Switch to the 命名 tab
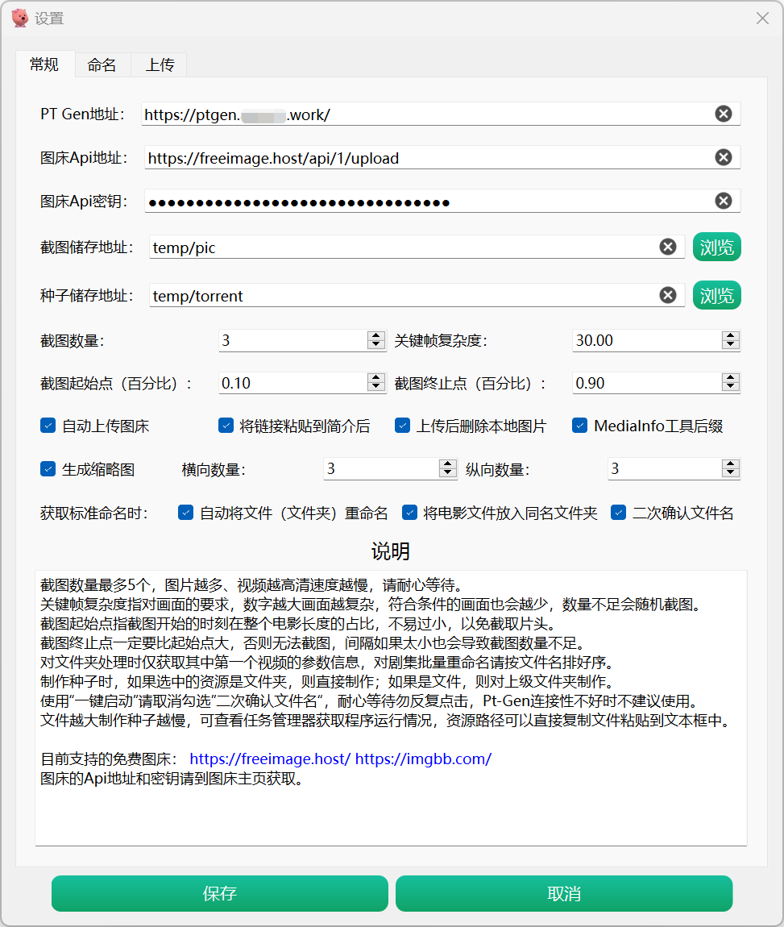 pyautogui.click(x=102, y=65)
